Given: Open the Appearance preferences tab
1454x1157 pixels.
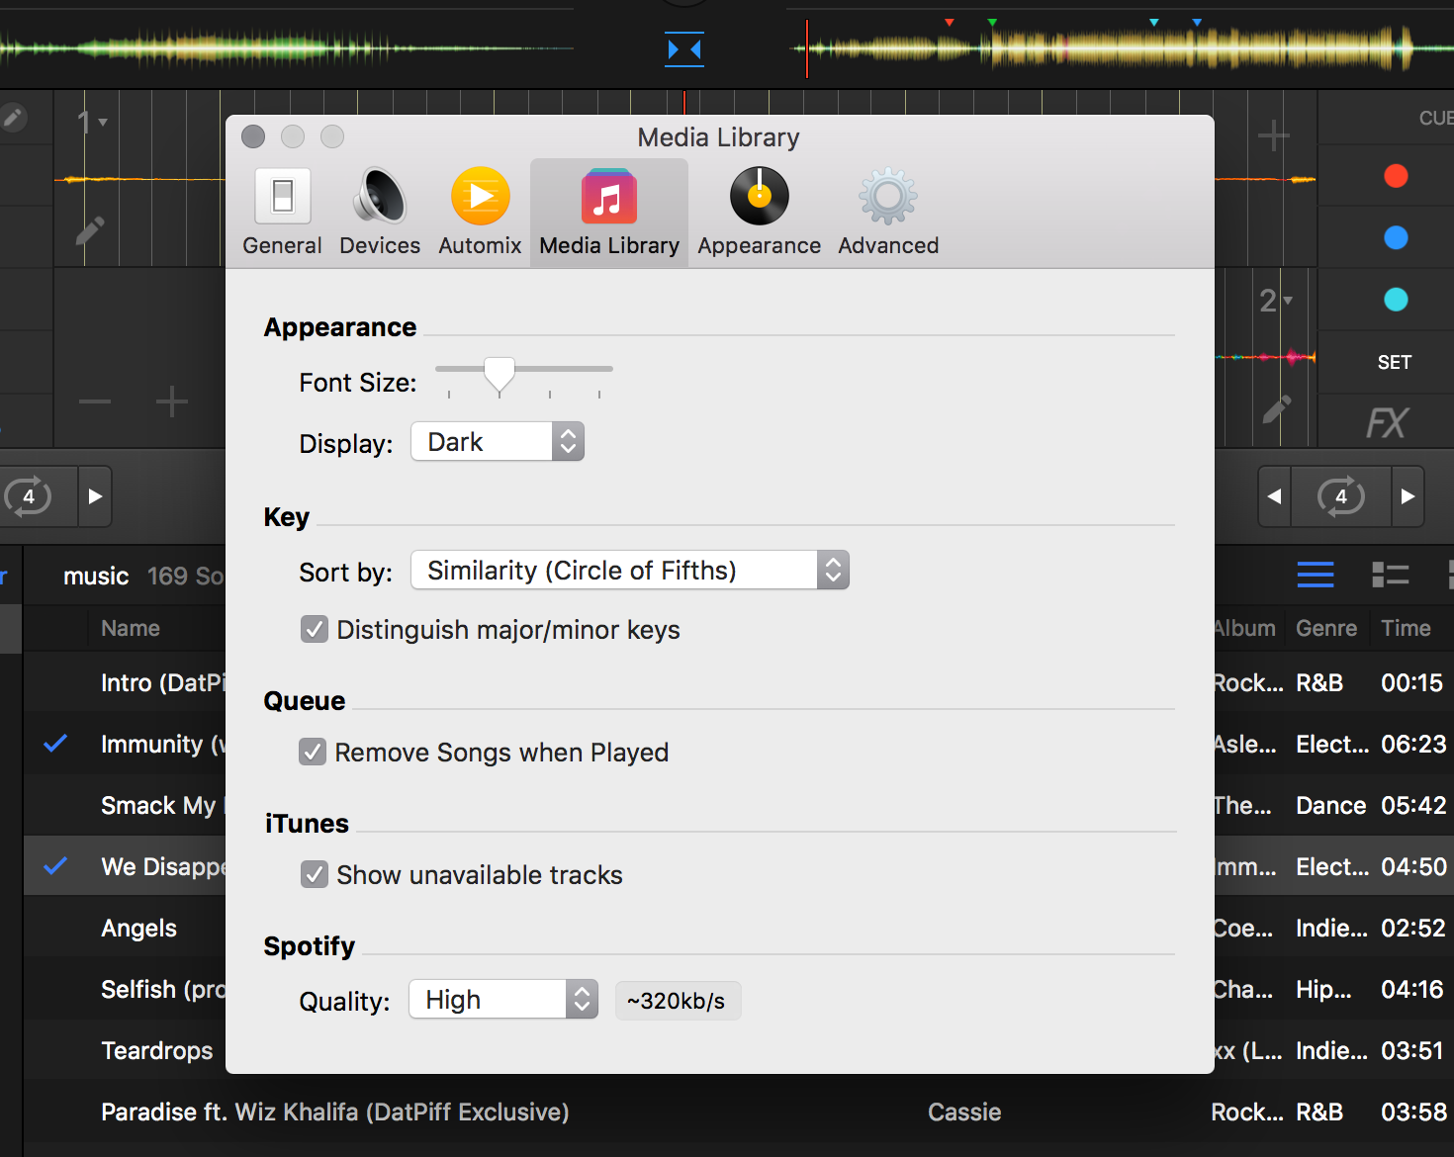Looking at the screenshot, I should click(x=759, y=213).
